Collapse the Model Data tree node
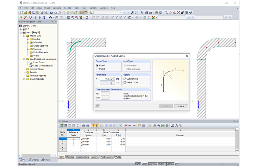This screenshot has height=166, width=257. click(x=24, y=36)
